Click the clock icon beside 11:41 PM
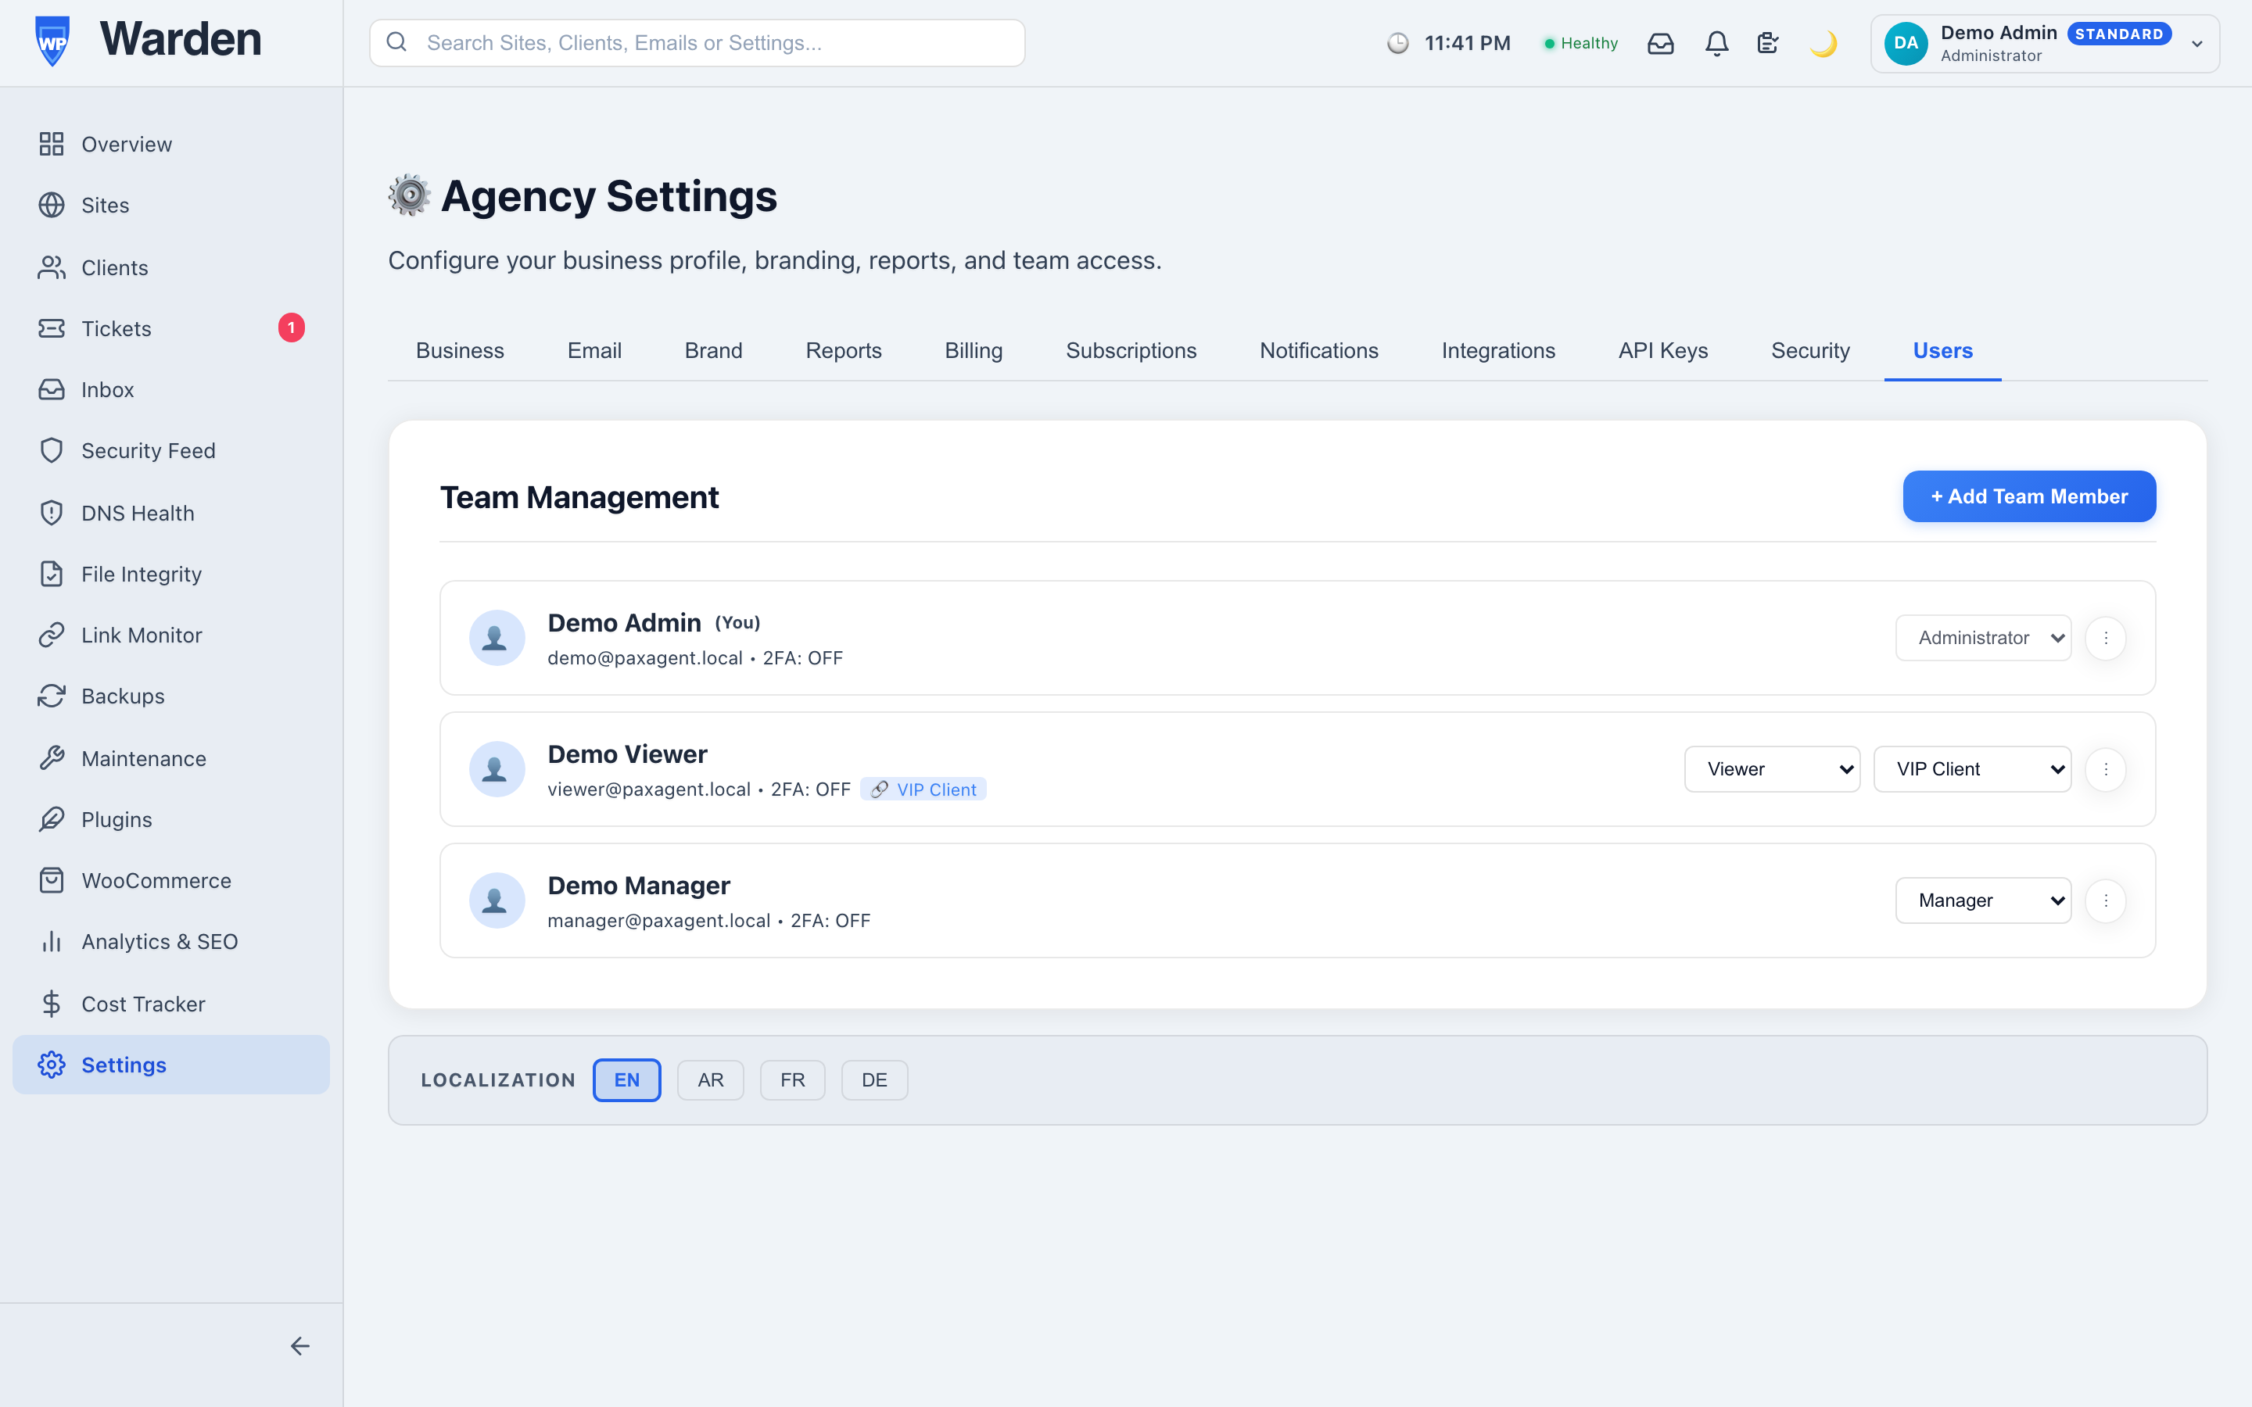2252x1407 pixels. [x=1398, y=43]
